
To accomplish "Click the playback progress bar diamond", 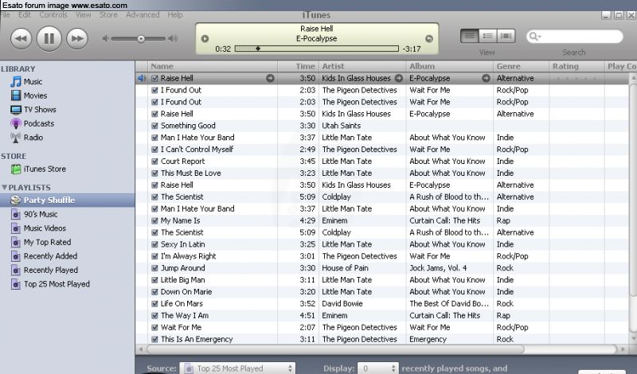I will (257, 49).
